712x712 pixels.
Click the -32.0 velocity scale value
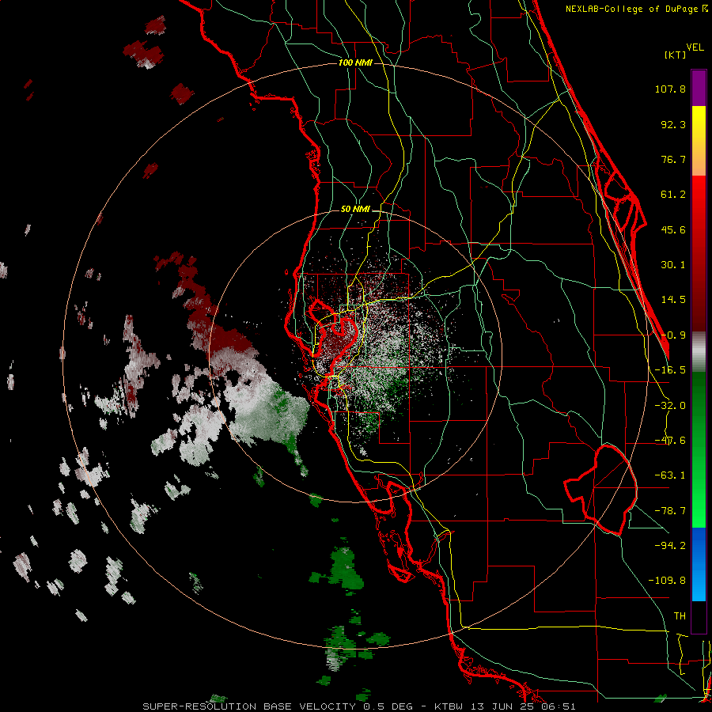(x=670, y=406)
